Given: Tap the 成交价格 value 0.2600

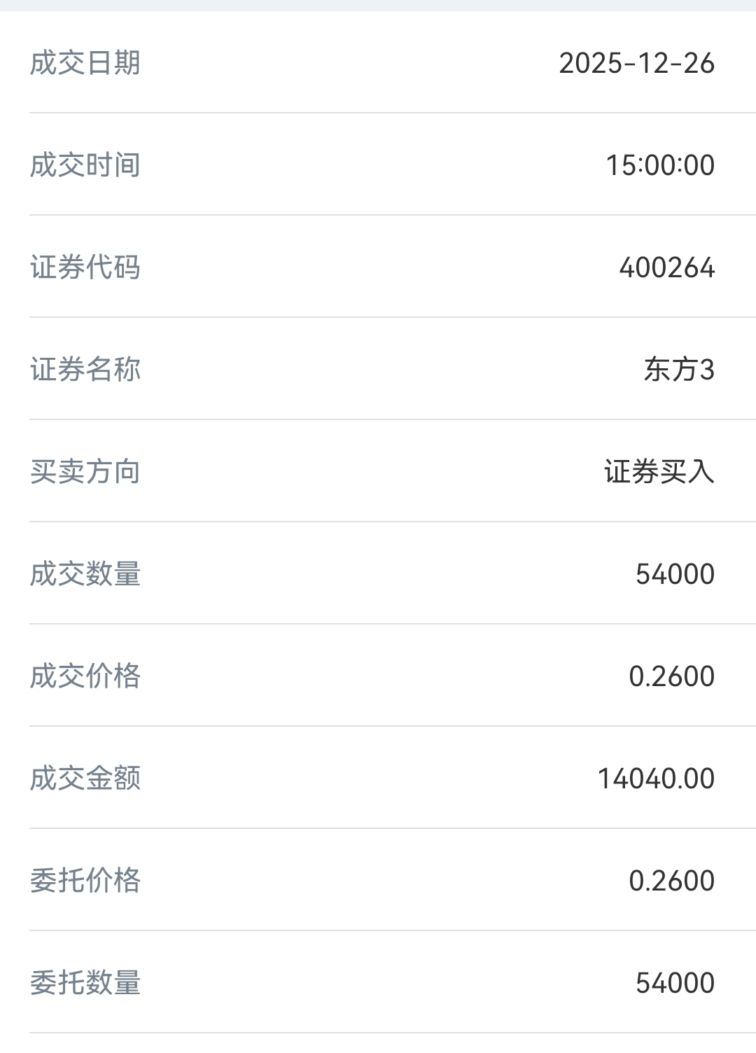Looking at the screenshot, I should [x=671, y=676].
